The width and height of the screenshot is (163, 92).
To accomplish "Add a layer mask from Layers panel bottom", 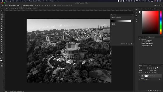I will click(x=151, y=91).
